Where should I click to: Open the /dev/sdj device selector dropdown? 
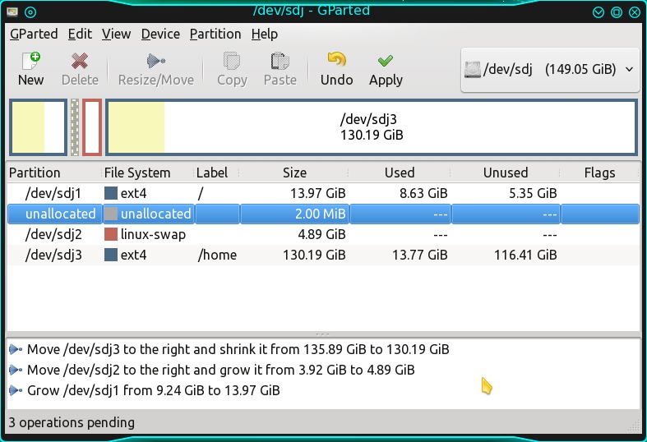(550, 69)
